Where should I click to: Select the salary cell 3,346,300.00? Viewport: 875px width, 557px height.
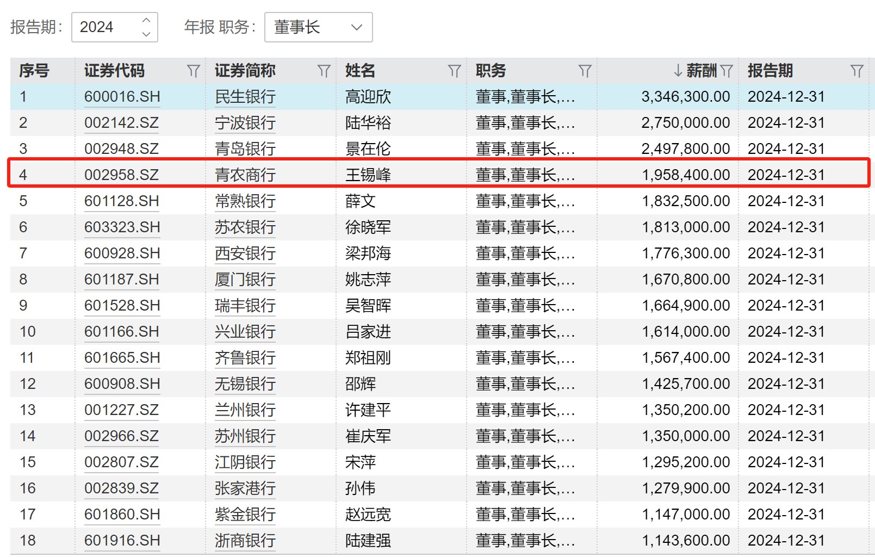pyautogui.click(x=685, y=97)
